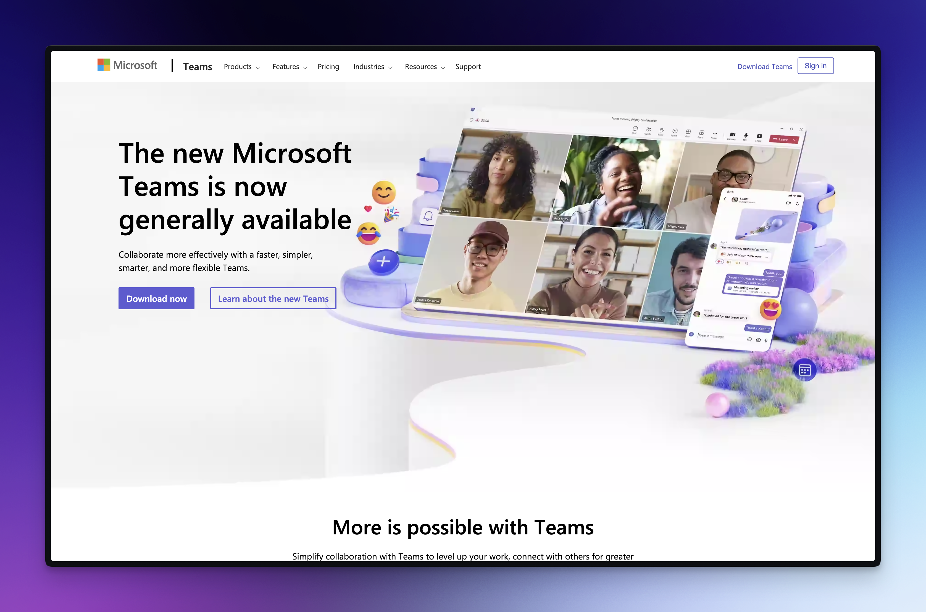Click the Share icon in meeting toolbar
926x612 pixels.
(759, 137)
